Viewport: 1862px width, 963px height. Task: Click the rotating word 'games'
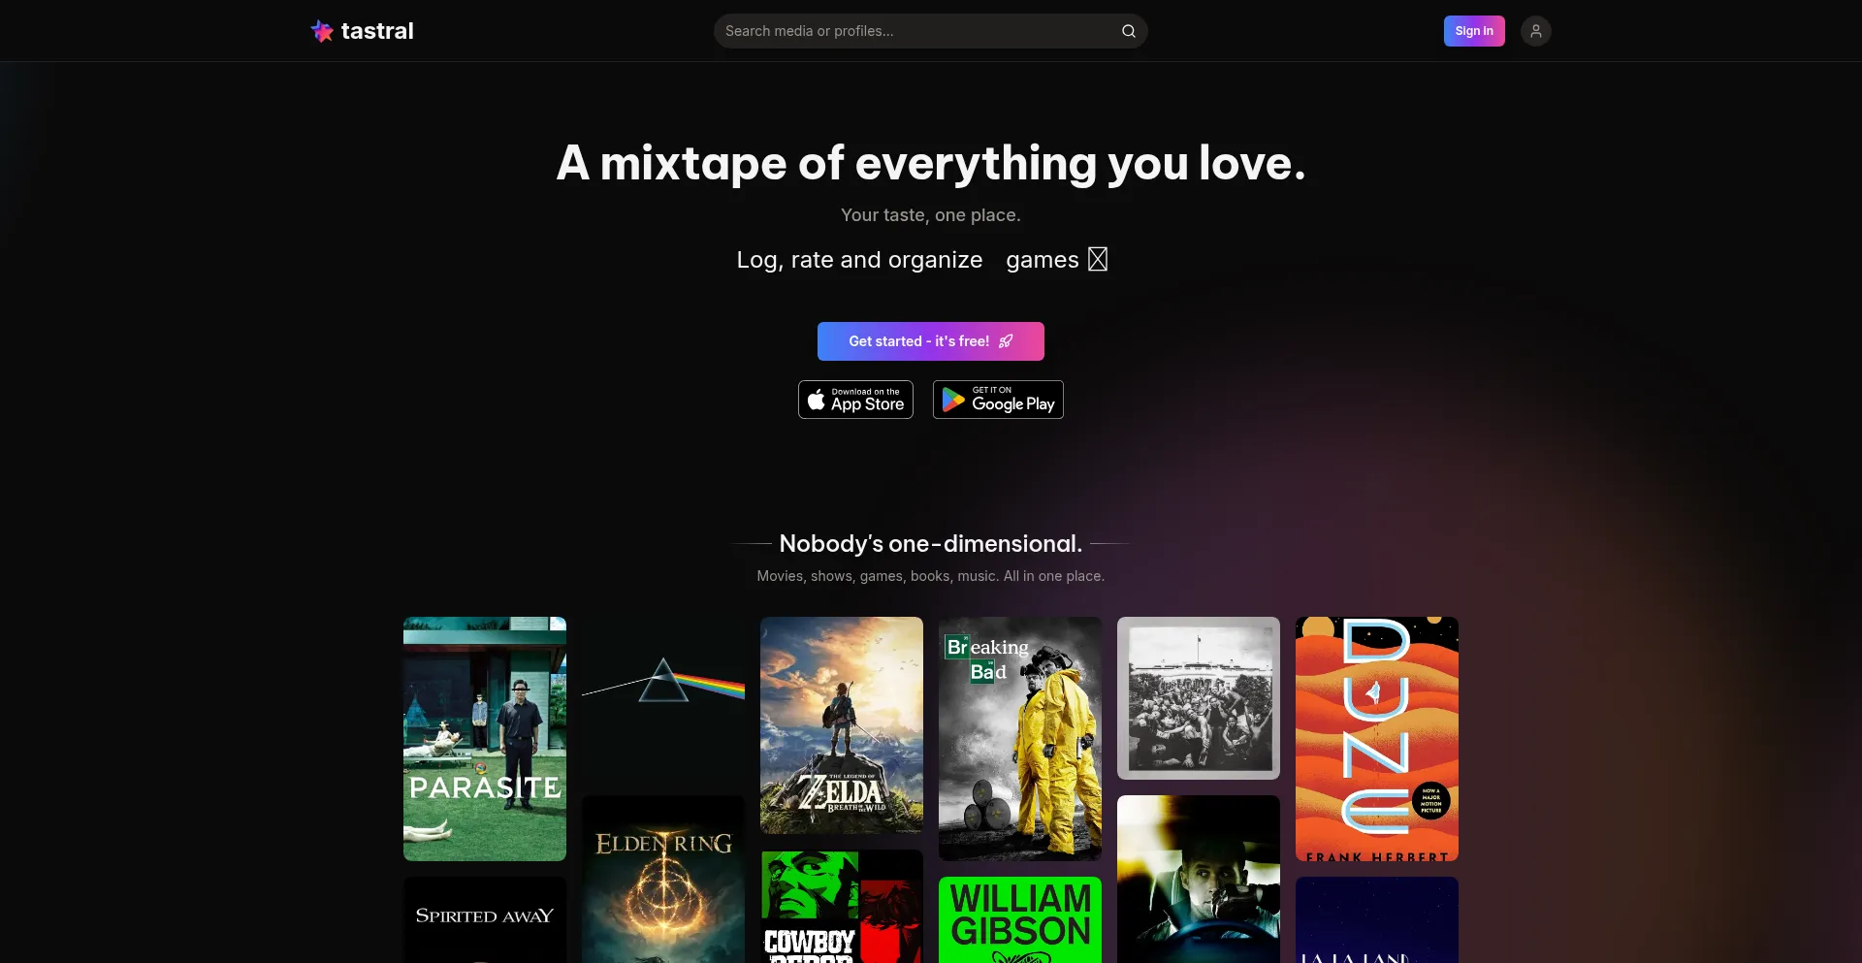pos(1043,260)
